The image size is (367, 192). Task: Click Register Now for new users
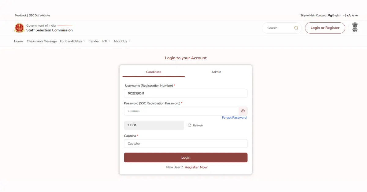click(x=196, y=167)
